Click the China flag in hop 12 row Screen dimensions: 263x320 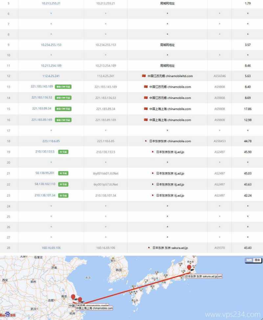click(144, 76)
